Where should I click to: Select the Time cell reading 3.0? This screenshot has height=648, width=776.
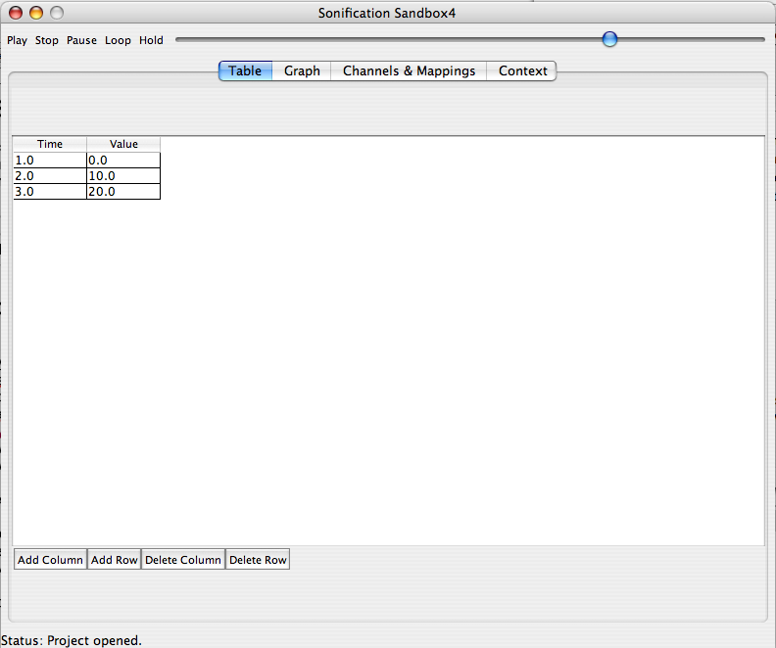click(50, 191)
